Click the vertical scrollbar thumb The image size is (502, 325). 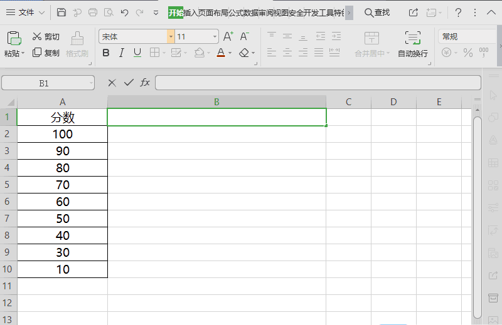coord(478,217)
